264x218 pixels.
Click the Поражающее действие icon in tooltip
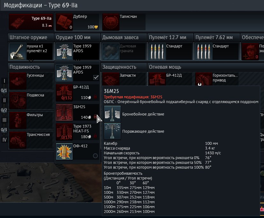pyautogui.click(x=112, y=131)
